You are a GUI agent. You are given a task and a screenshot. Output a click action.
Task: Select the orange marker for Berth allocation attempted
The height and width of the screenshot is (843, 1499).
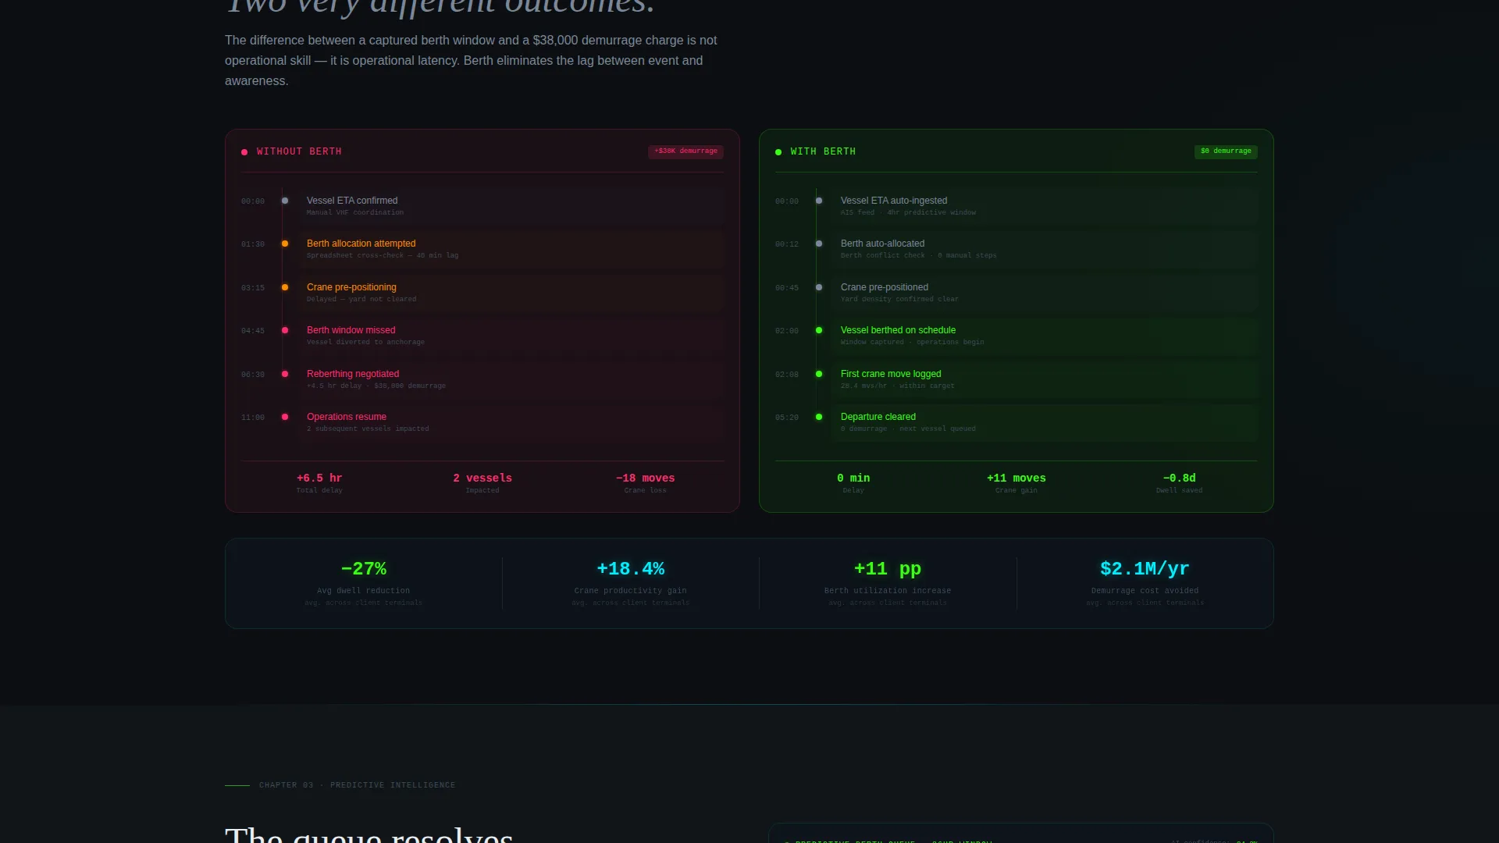[x=285, y=244]
